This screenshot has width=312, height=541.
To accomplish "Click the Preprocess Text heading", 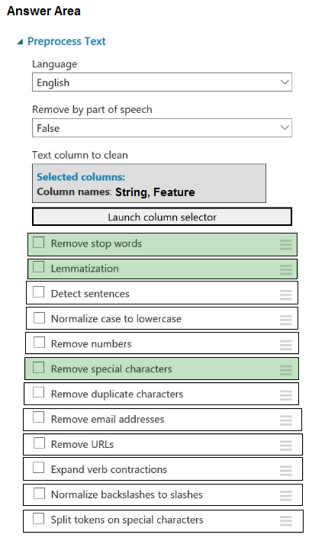I will click(66, 41).
